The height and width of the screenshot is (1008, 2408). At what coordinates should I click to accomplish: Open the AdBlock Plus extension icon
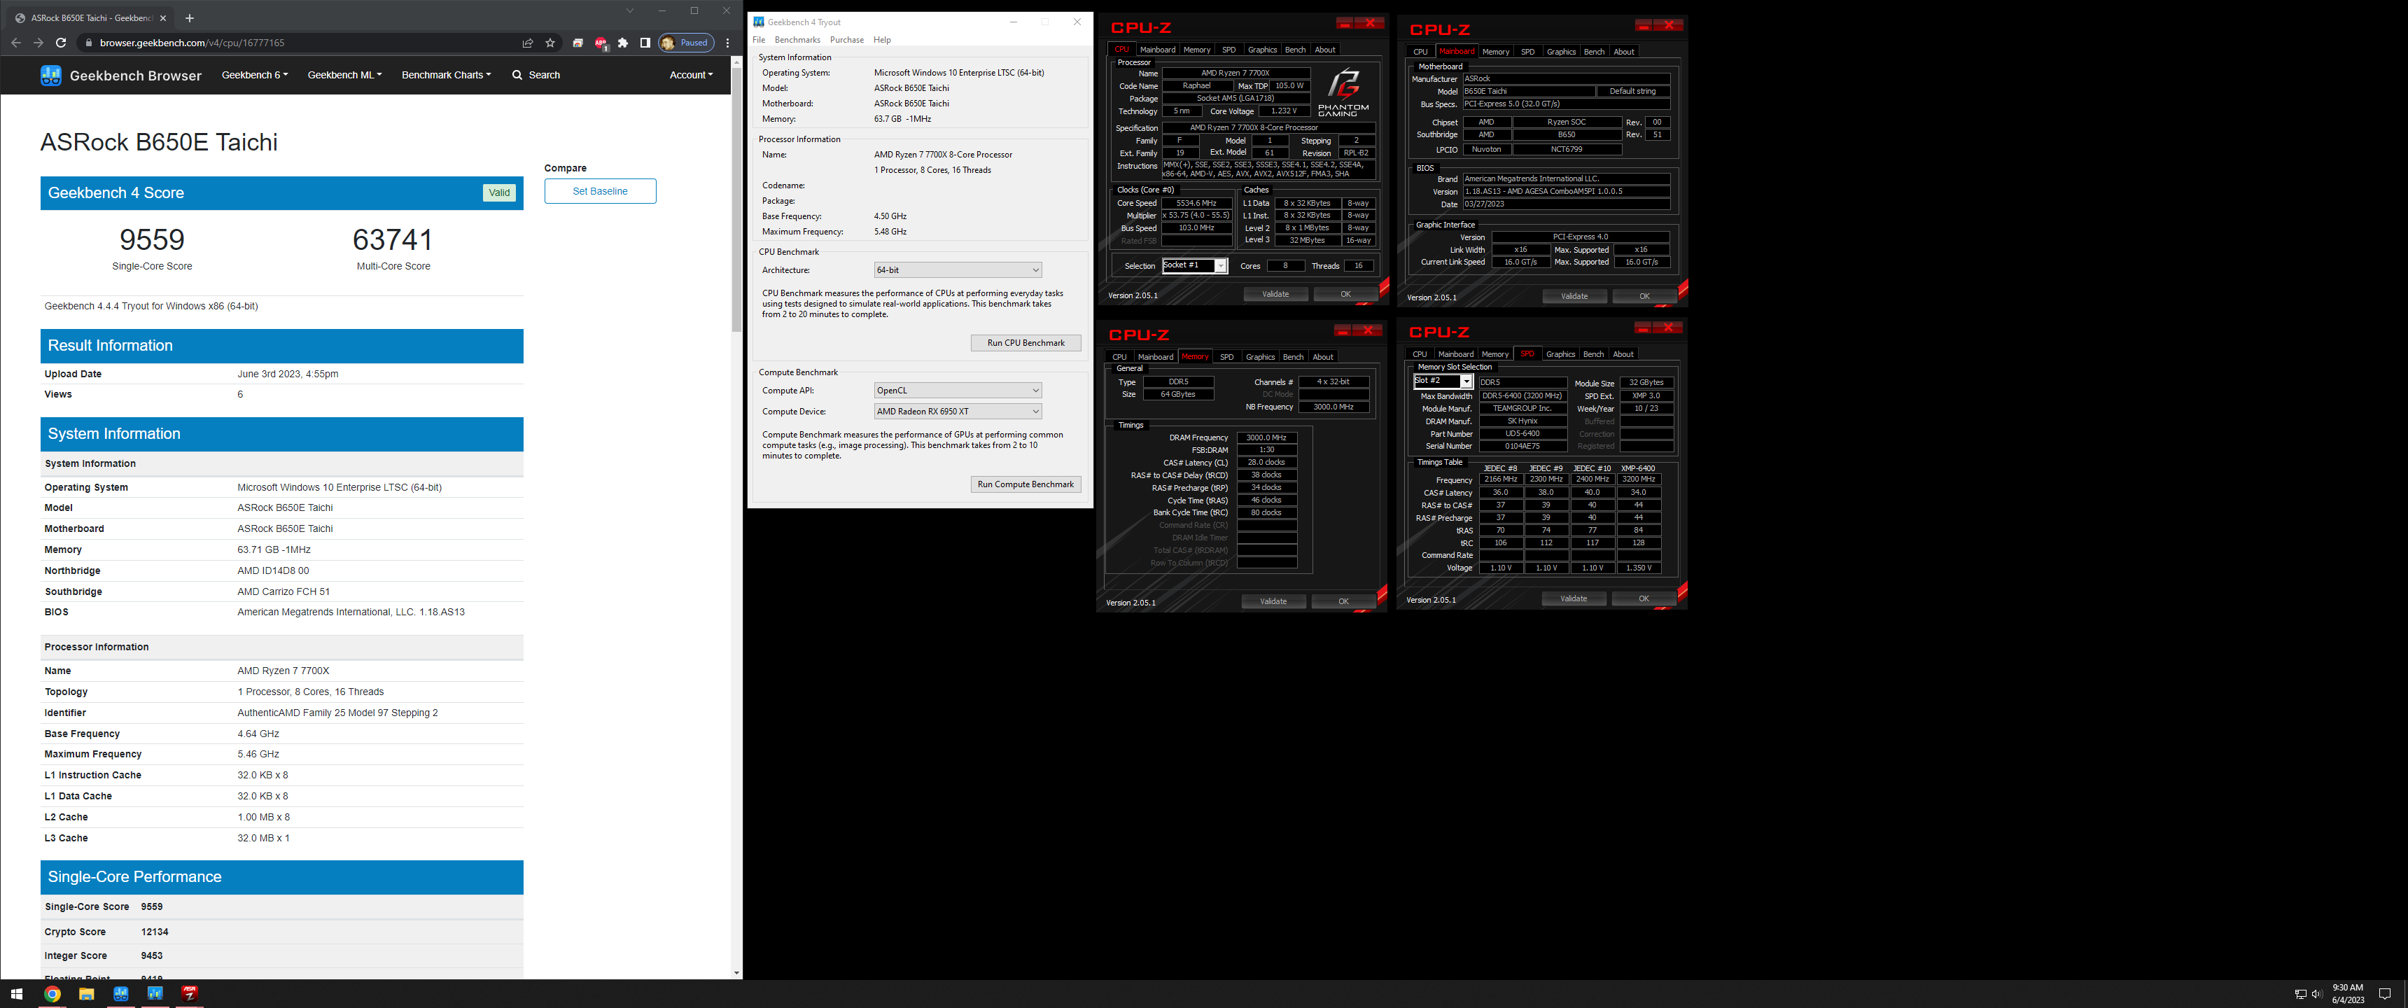coord(601,43)
